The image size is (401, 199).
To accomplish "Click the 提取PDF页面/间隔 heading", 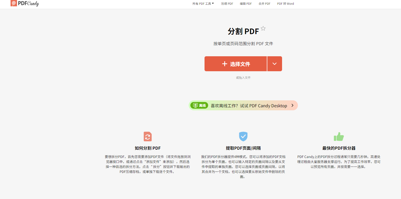I will pos(243,148).
